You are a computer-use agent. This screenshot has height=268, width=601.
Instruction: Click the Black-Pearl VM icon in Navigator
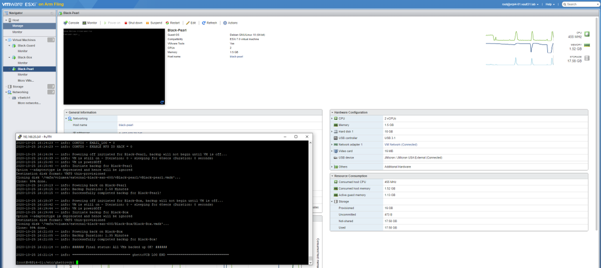pos(15,69)
